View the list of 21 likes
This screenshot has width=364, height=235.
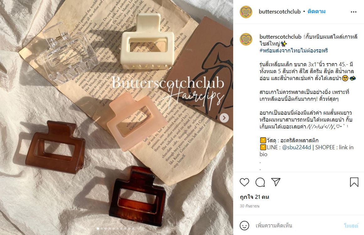point(254,197)
